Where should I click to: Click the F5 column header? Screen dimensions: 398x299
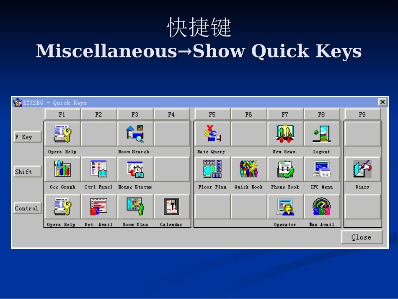pos(212,114)
